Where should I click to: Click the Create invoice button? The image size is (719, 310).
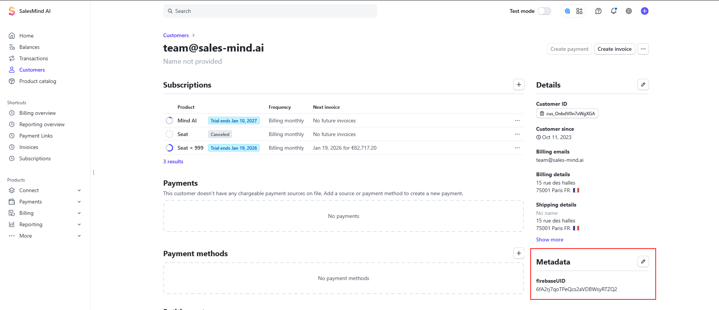(x=614, y=49)
